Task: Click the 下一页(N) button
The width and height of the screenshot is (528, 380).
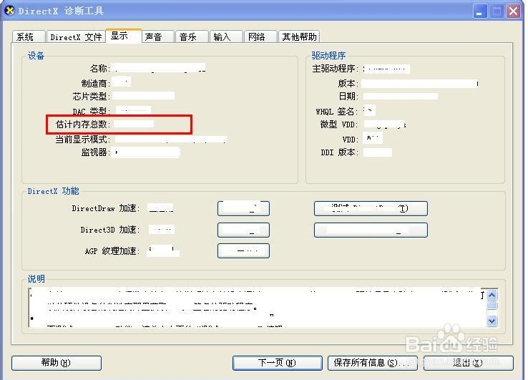Action: pyautogui.click(x=277, y=363)
